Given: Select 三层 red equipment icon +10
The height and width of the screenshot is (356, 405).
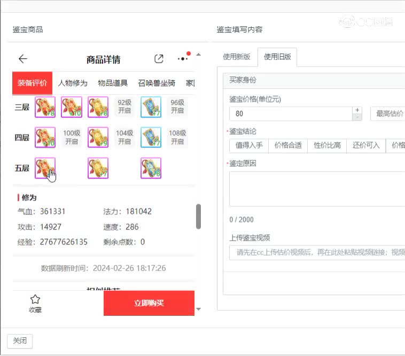Looking at the screenshot, I should [72, 107].
